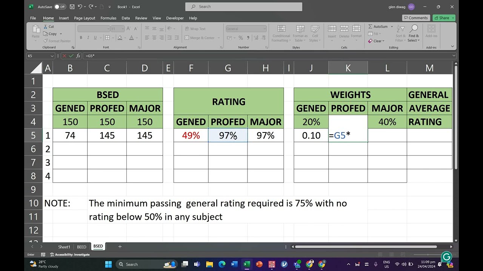The image size is (483, 271).
Task: Toggle the AutoSave switch
Action: coord(60,7)
